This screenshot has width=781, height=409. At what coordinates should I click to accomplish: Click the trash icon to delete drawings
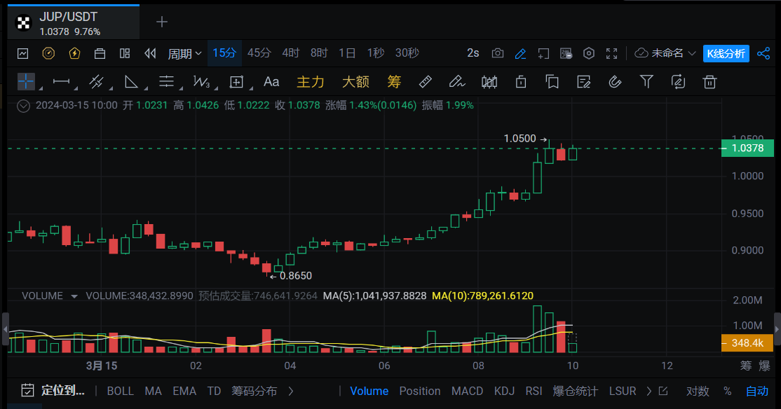pyautogui.click(x=709, y=82)
